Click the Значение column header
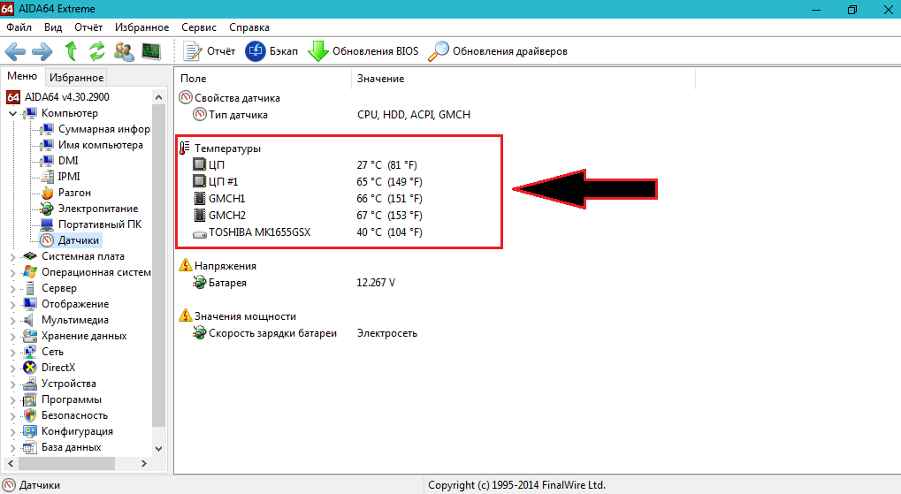This screenshot has width=901, height=494. coord(381,79)
